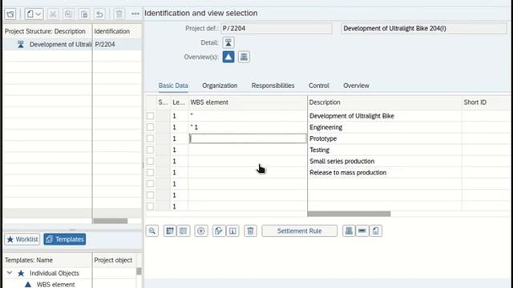Image resolution: width=513 pixels, height=288 pixels.
Task: Click the WBS element field in Prototype row
Action: click(248, 138)
